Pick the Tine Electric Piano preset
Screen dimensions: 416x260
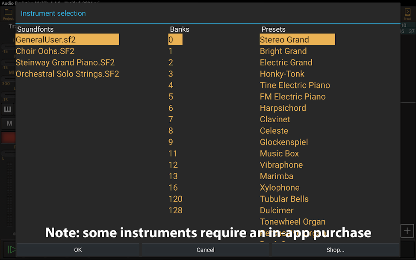(295, 85)
